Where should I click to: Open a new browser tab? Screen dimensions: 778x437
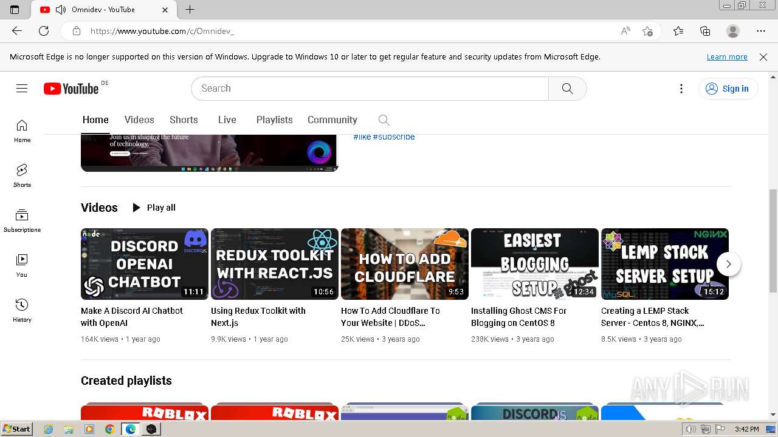coord(190,10)
